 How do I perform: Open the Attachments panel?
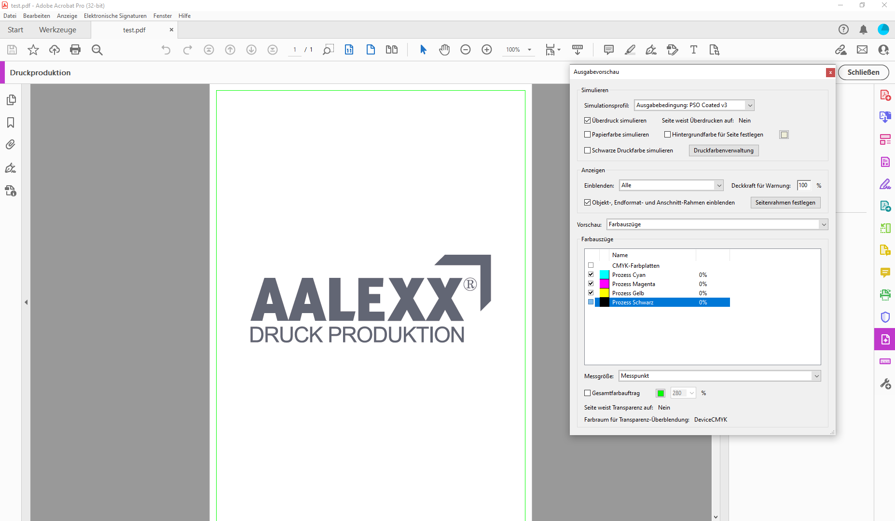click(x=11, y=144)
